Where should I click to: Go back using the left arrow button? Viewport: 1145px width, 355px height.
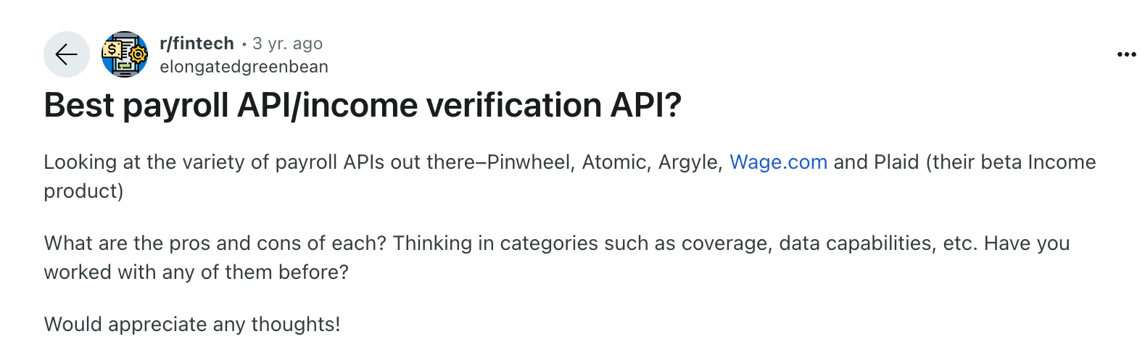(67, 54)
